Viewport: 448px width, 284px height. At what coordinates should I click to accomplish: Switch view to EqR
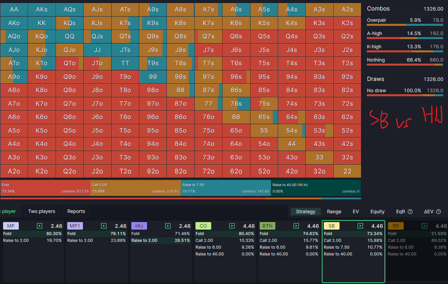coord(401,212)
